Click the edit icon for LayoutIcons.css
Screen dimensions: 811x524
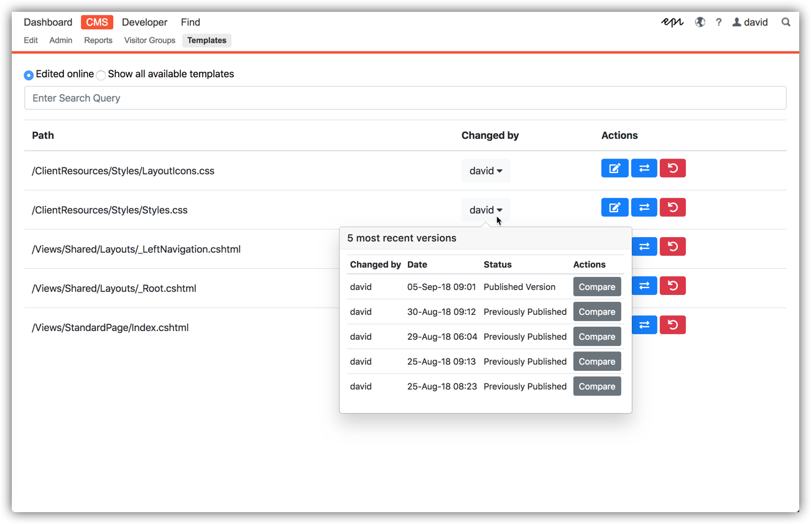614,168
